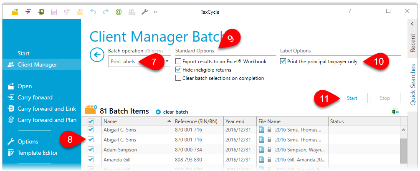The image size is (420, 171).
Task: Collapse the right side panel chevron
Action: 412,24
